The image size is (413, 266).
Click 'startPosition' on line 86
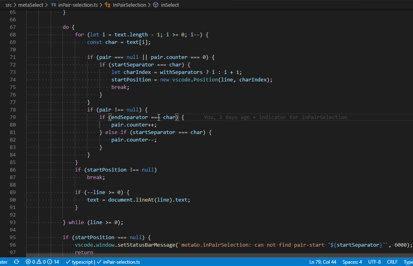coord(107,170)
